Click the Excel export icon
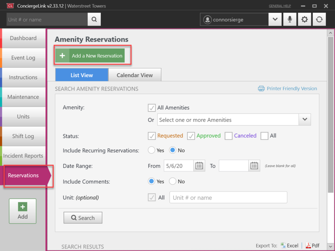Viewport: 335px width, 251px height. click(283, 245)
